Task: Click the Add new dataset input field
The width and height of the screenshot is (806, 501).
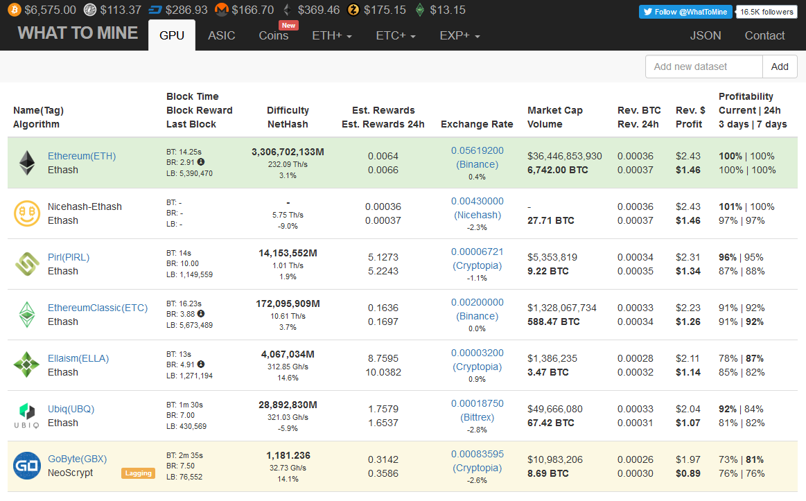Action: point(703,67)
